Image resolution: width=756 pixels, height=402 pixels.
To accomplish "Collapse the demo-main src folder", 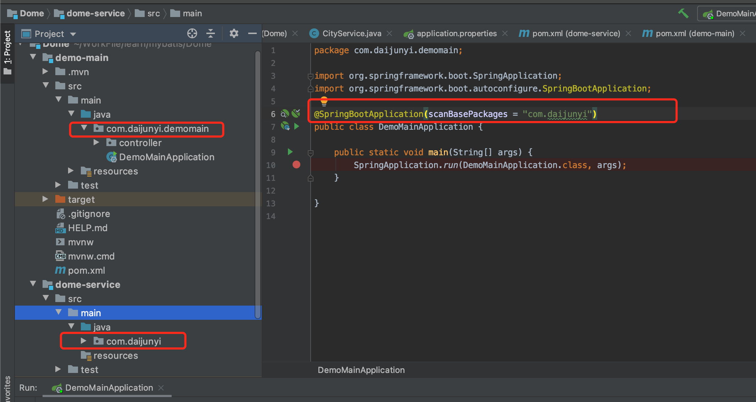I will 46,85.
